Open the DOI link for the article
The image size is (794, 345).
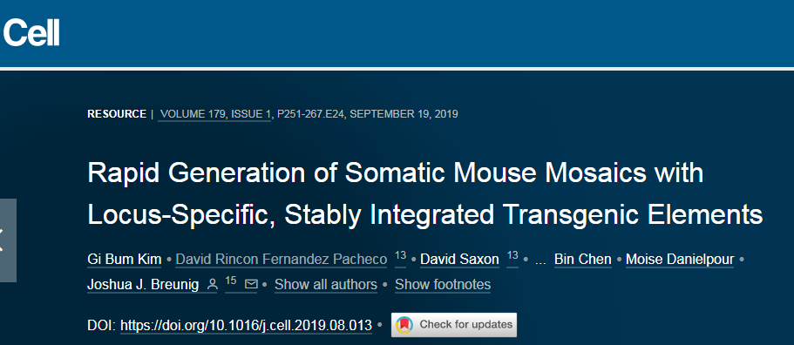tap(246, 325)
